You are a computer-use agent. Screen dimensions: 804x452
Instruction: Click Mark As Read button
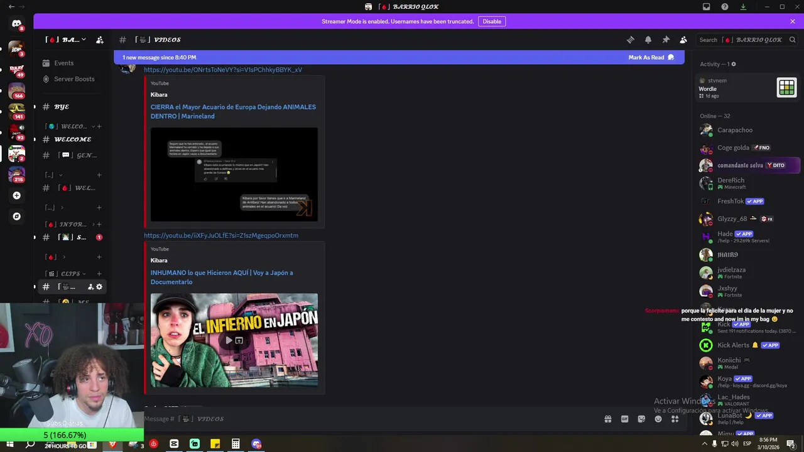651,57
